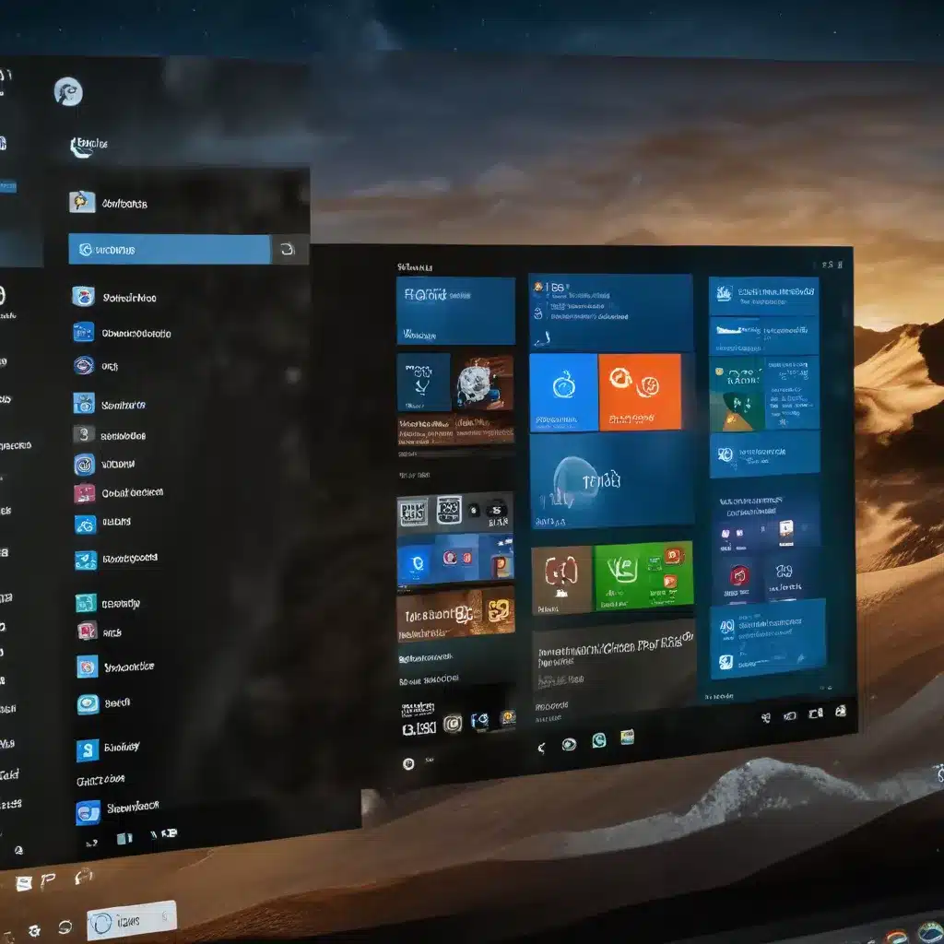The width and height of the screenshot is (944, 944).
Task: Click the back chevron below the tile panel
Action: point(541,748)
